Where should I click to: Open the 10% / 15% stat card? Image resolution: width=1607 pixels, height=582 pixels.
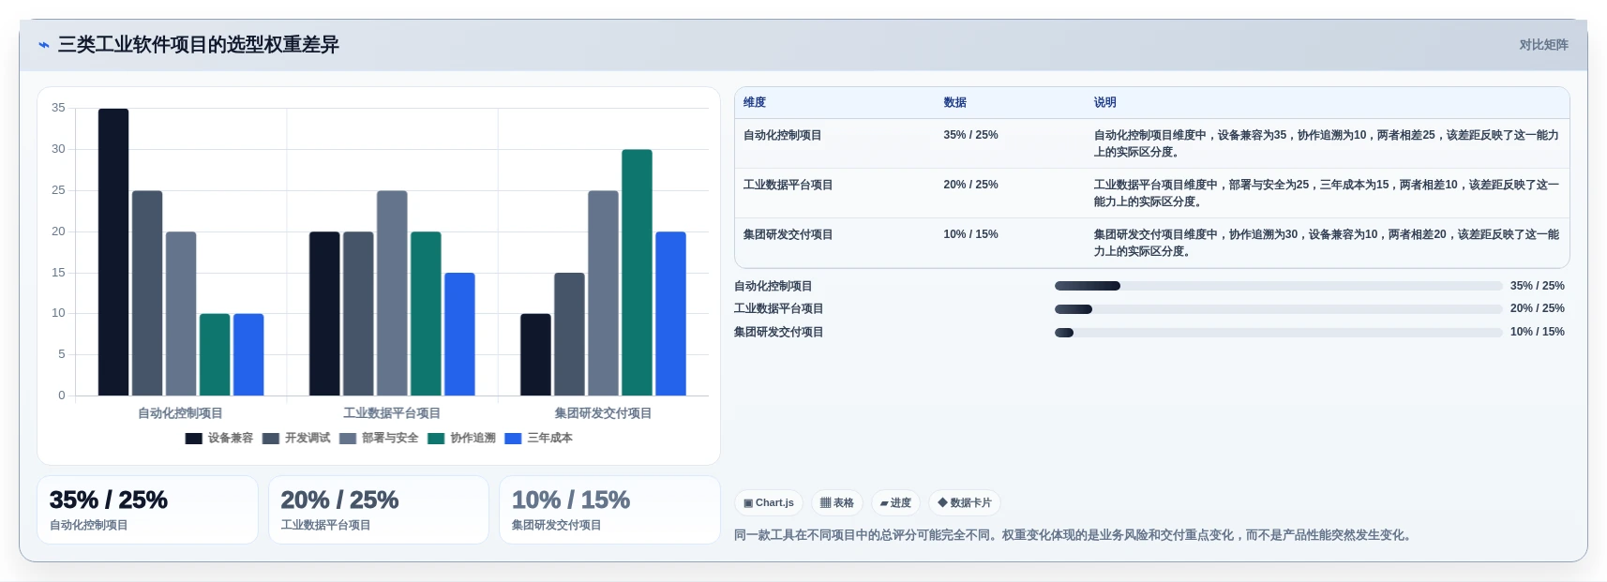click(609, 510)
